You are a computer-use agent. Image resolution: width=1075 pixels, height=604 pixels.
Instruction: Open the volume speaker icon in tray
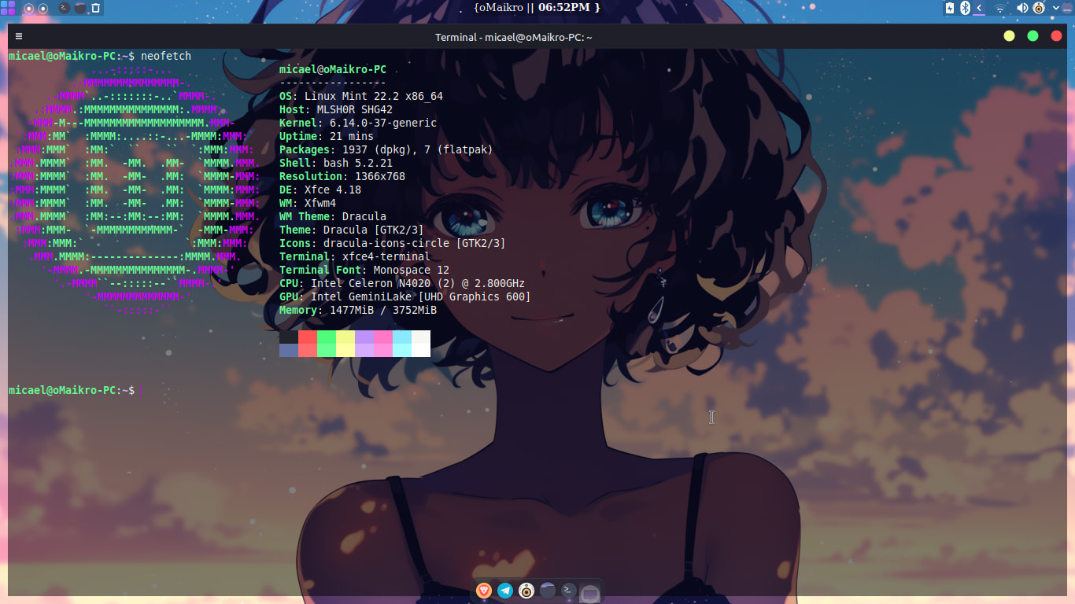[1022, 8]
